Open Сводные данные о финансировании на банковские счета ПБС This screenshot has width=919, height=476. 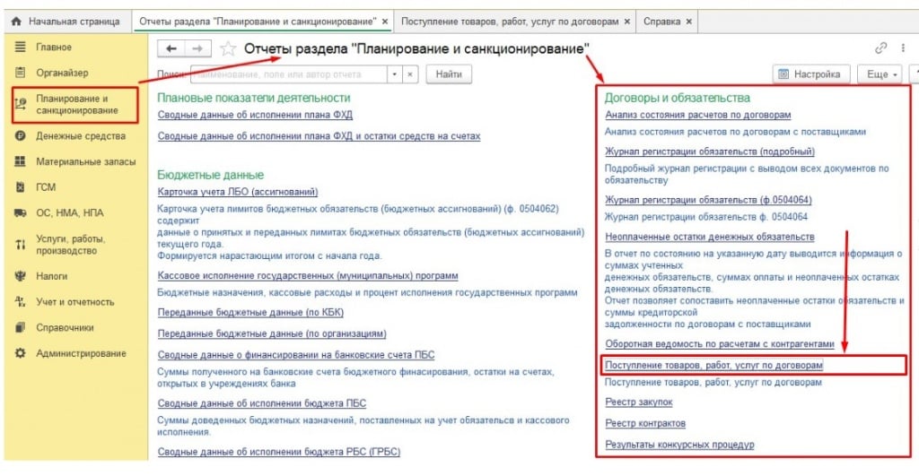click(296, 355)
